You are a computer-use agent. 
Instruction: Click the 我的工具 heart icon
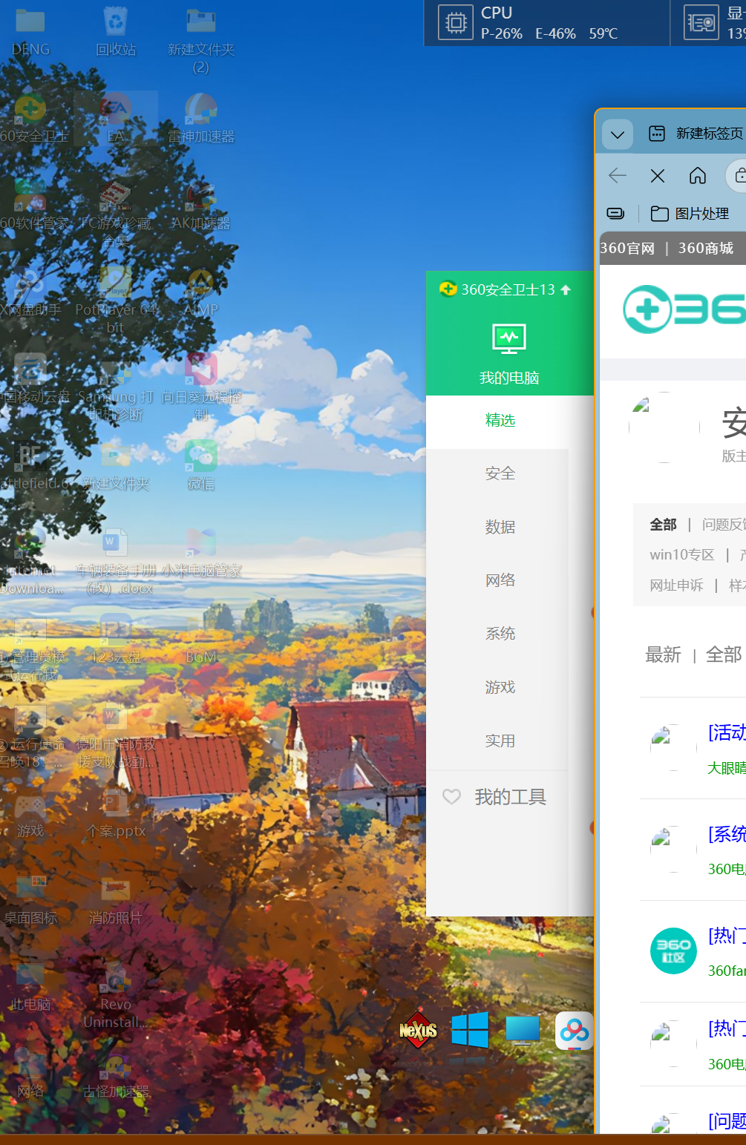452,796
